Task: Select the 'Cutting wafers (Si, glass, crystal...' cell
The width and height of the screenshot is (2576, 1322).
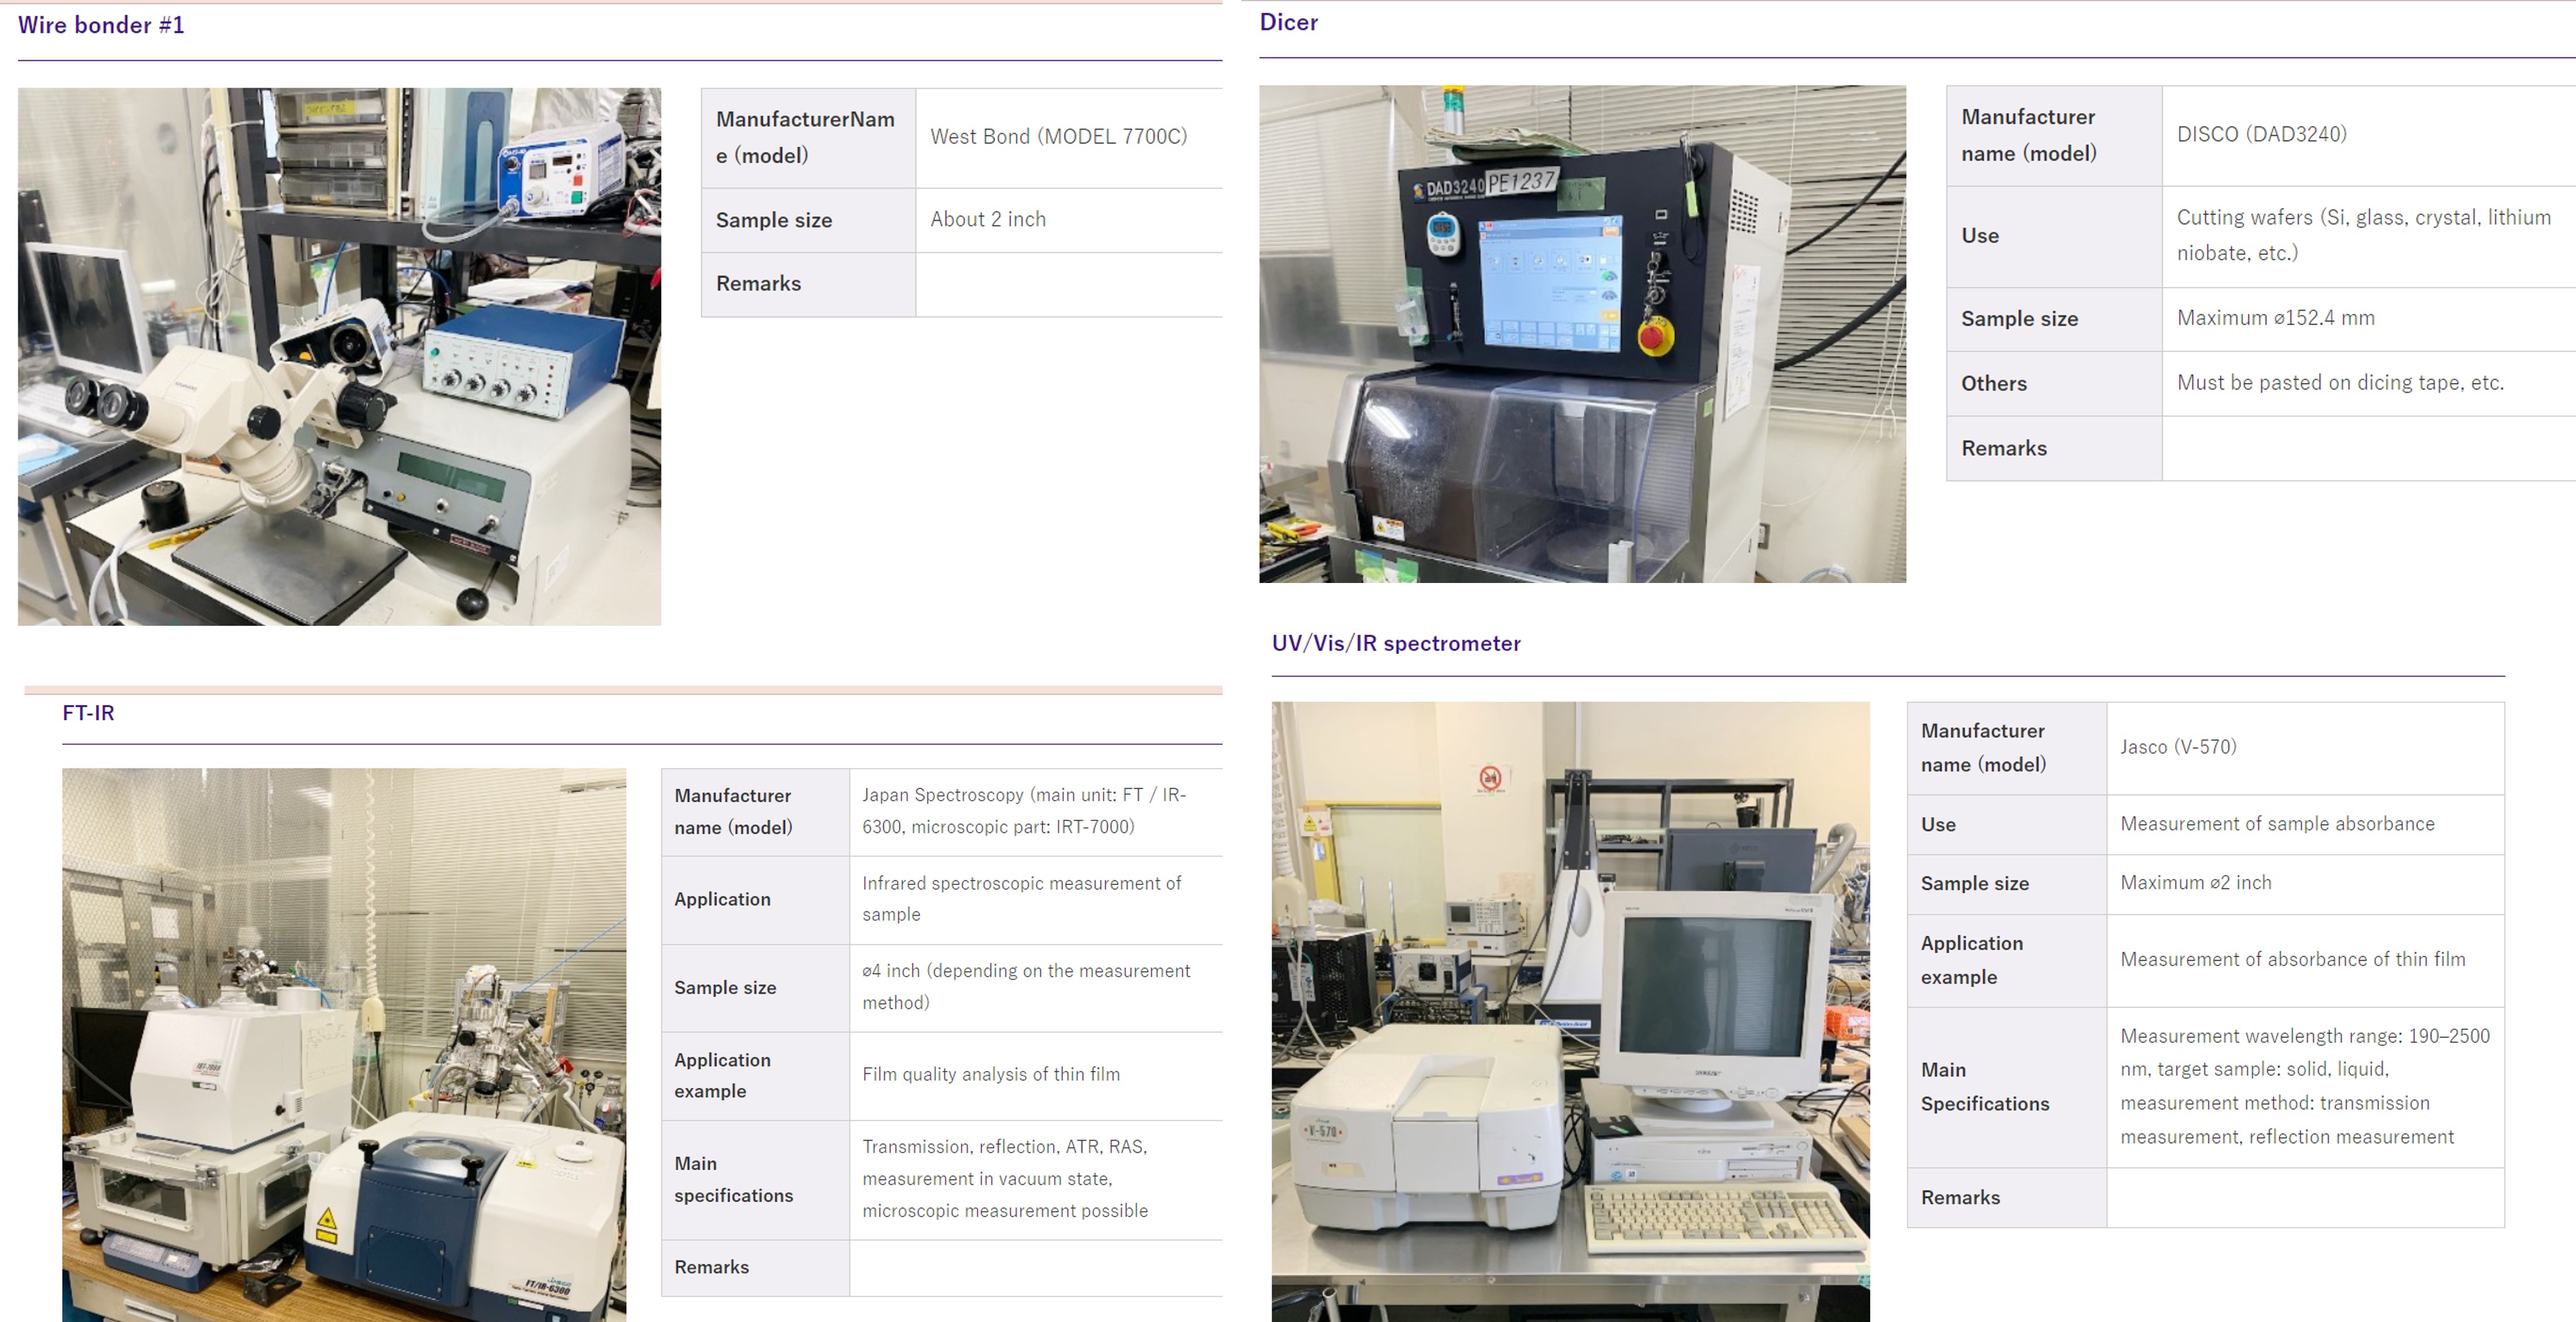Action: click(2368, 236)
